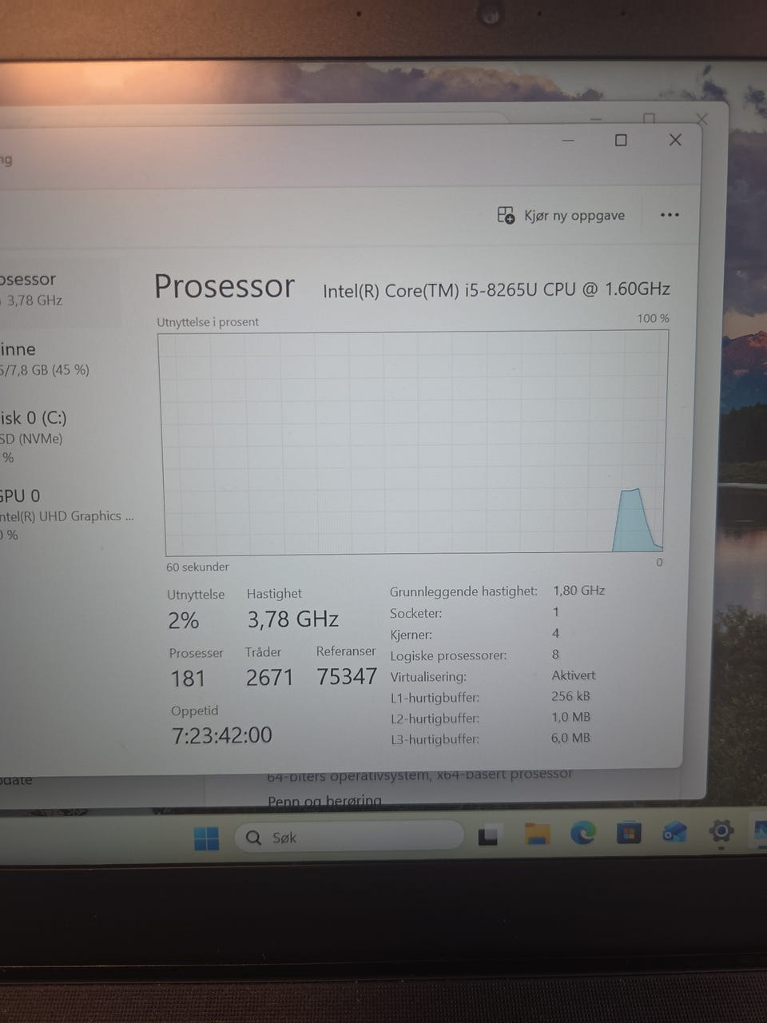This screenshot has width=767, height=1023.
Task: Select the Minne entry showing 45 %
Action: tap(61, 359)
